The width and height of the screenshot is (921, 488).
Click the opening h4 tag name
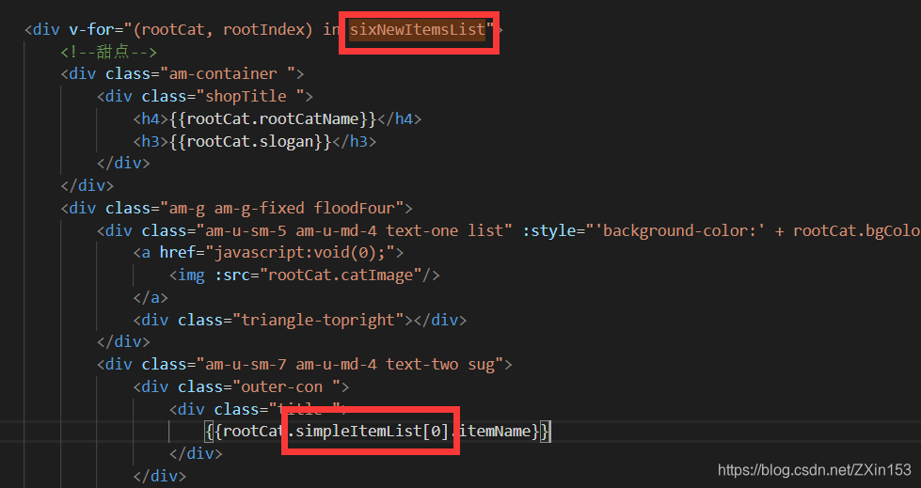click(x=151, y=119)
